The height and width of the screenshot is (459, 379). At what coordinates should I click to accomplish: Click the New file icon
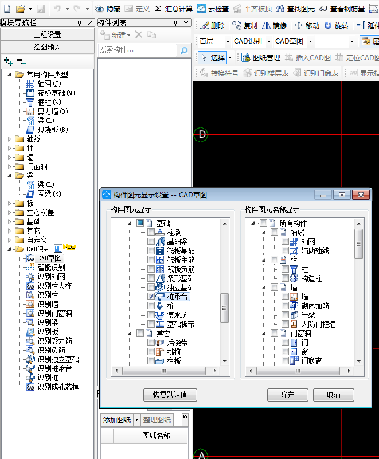pyautogui.click(x=7, y=9)
